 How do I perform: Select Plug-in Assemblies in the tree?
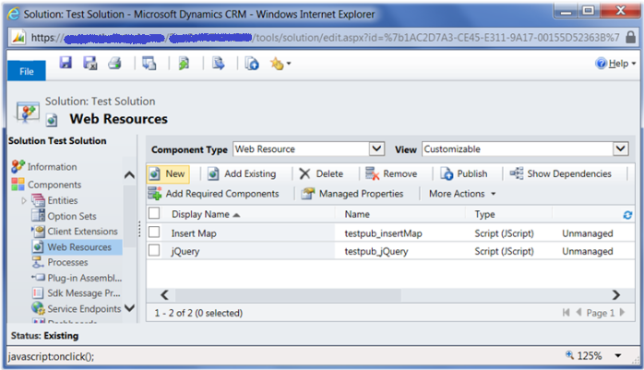85,278
